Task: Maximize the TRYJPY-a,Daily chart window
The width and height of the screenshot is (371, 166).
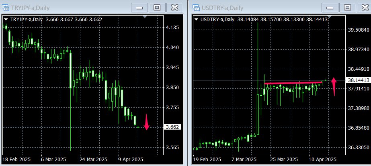Action: (x=157, y=8)
